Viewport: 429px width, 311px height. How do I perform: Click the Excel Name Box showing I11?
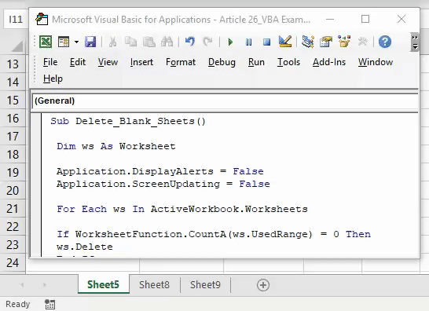point(16,19)
